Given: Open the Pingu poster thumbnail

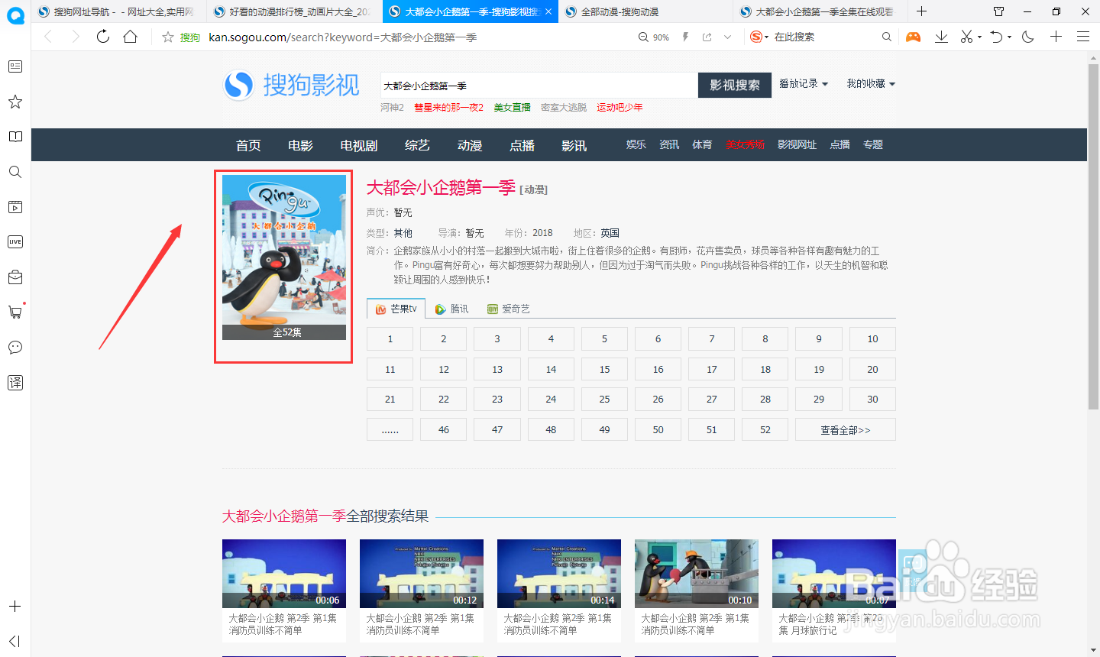Looking at the screenshot, I should click(284, 257).
